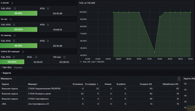This screenshot has width=195, height=111.
Task: Click info icon next to 'С 00:00' header
Action: [12, 3]
